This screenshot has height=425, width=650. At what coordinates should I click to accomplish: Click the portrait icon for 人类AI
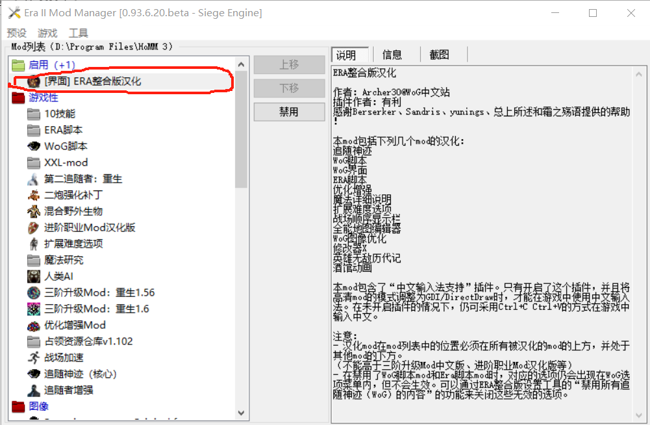tap(34, 276)
